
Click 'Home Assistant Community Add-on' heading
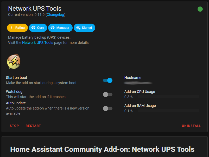(x=102, y=149)
